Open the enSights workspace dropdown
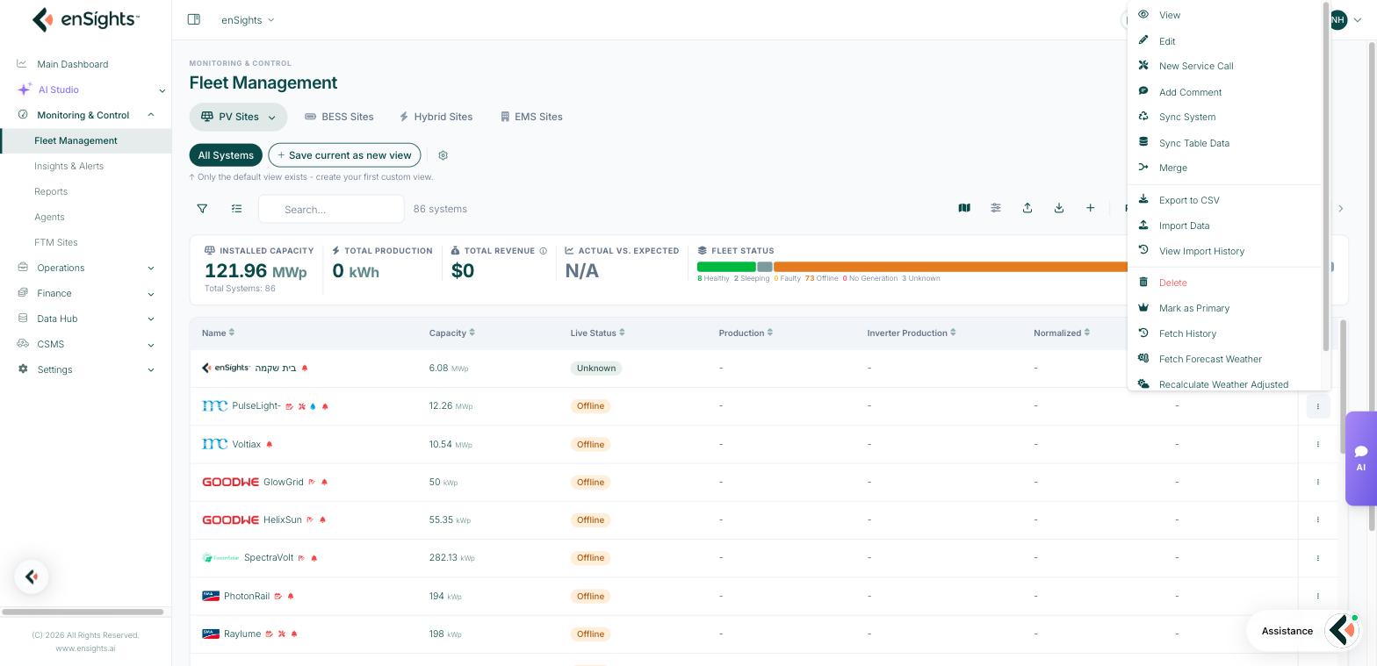1377x666 pixels. click(248, 19)
